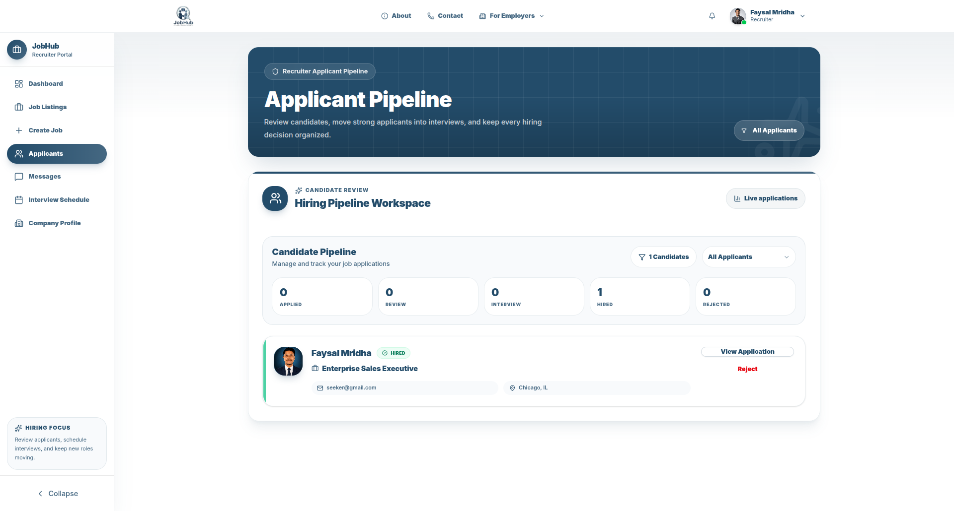Click the Live applications button

[765, 198]
